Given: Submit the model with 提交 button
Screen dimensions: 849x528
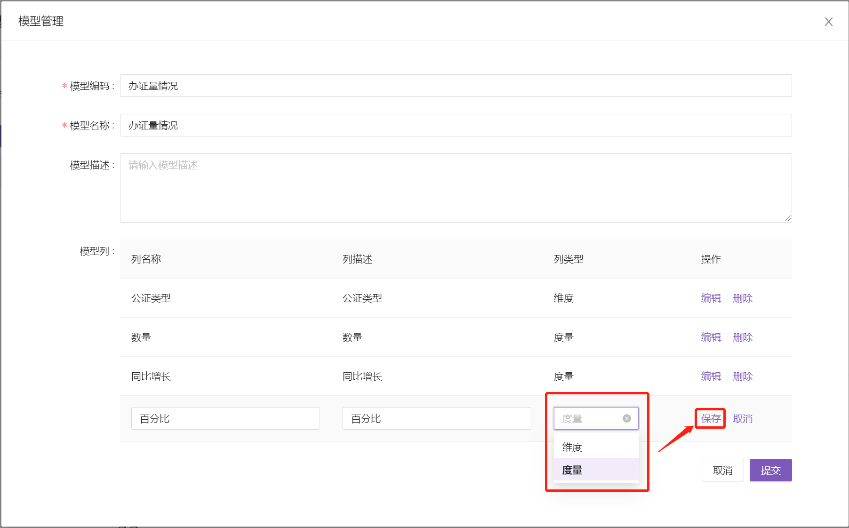Looking at the screenshot, I should [770, 470].
